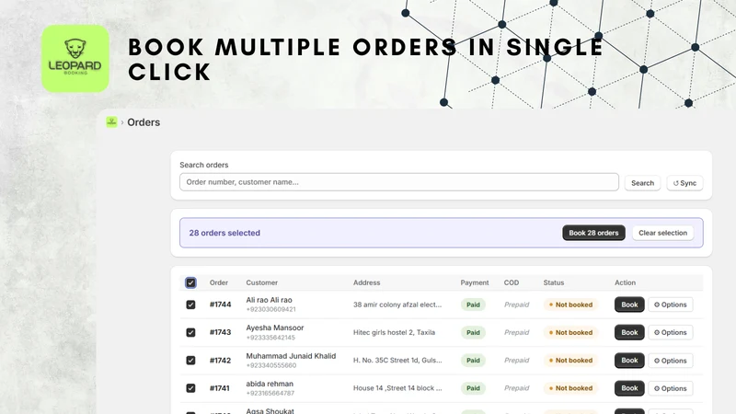736x414 pixels.
Task: Book order #1742
Action: point(629,361)
